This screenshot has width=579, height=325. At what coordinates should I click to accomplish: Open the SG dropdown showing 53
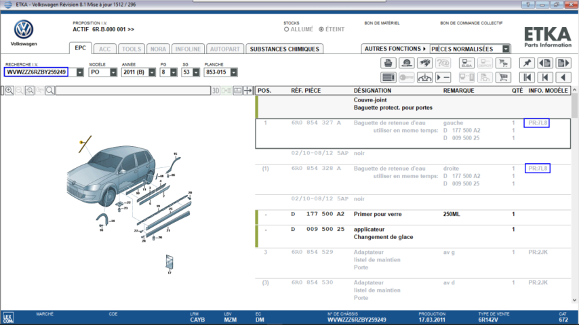(196, 72)
